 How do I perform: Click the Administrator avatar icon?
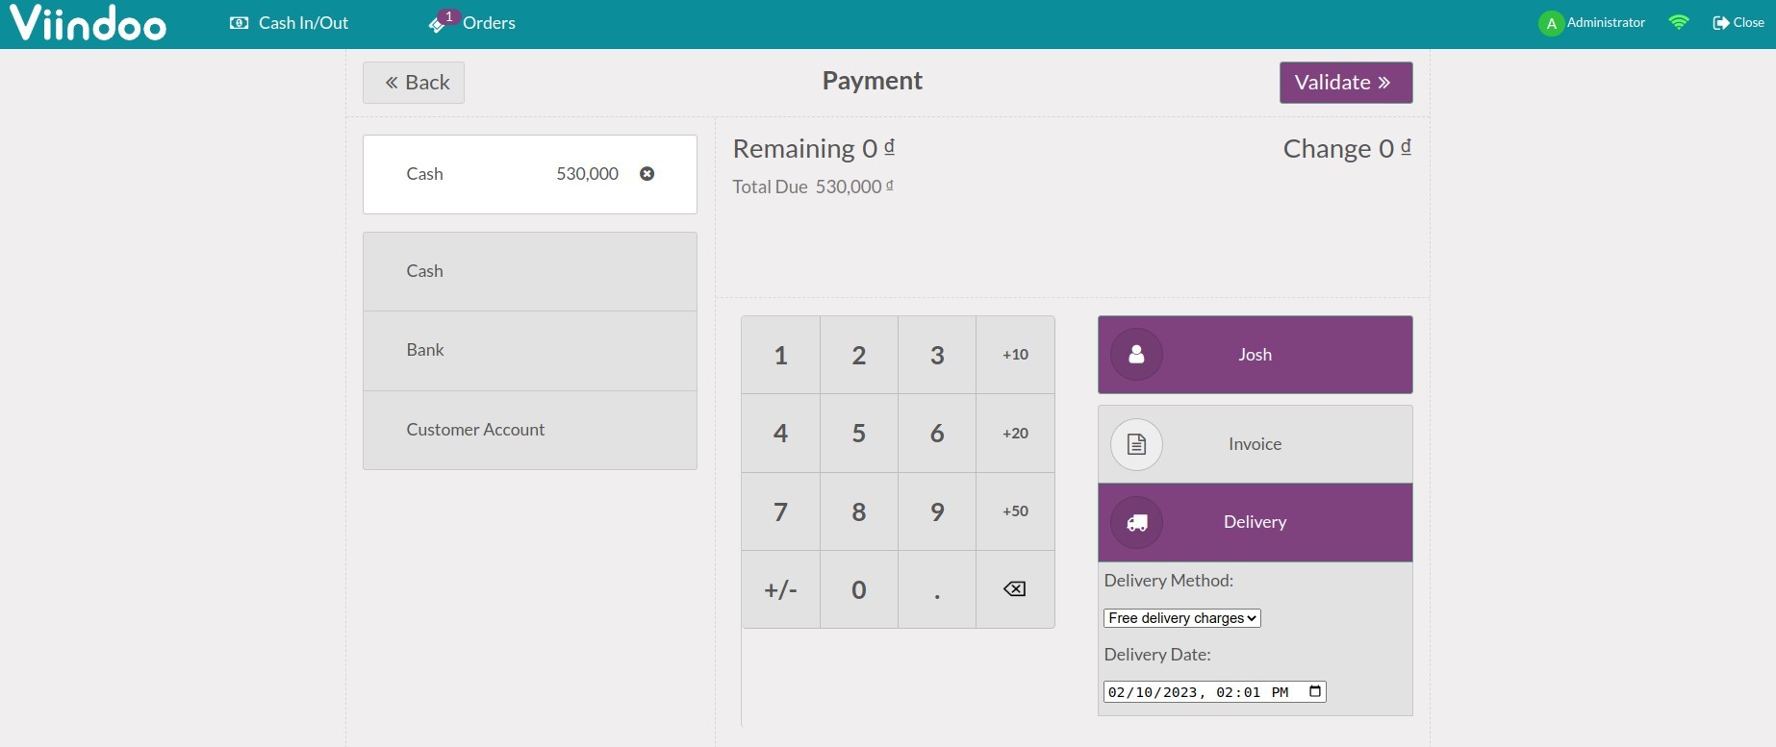click(x=1550, y=23)
